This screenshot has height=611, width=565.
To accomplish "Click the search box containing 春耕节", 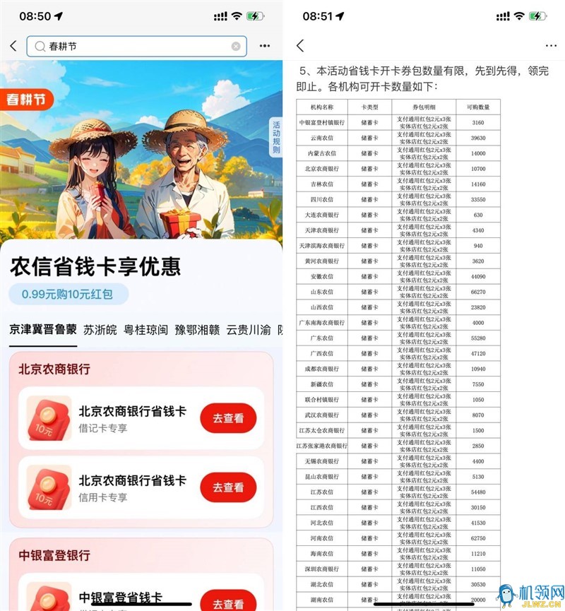I will 136,47.
